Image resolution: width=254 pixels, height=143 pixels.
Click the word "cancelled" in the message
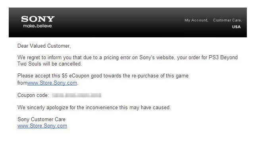click(x=70, y=64)
